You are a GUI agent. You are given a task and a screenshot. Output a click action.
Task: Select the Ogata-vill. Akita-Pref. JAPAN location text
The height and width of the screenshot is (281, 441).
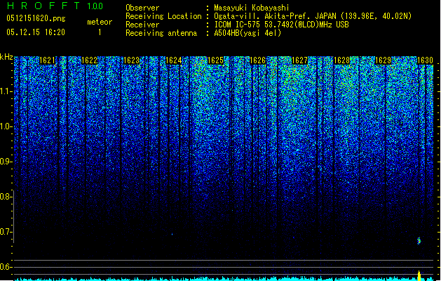[x=313, y=16]
